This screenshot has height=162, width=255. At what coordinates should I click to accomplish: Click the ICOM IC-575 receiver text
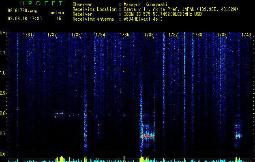[x=163, y=14]
